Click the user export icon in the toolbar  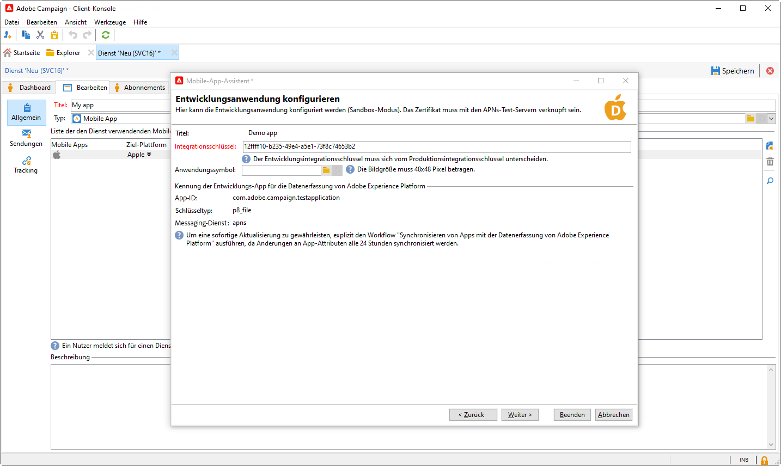coord(8,35)
